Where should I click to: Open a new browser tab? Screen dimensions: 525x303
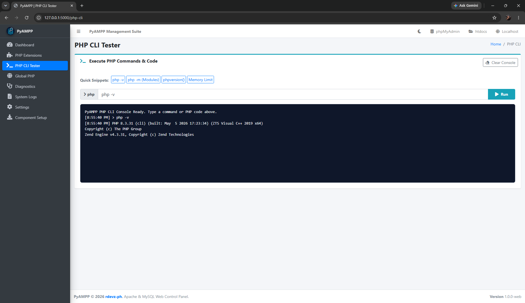(82, 6)
